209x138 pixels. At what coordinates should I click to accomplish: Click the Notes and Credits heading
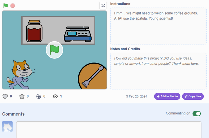click(125, 49)
